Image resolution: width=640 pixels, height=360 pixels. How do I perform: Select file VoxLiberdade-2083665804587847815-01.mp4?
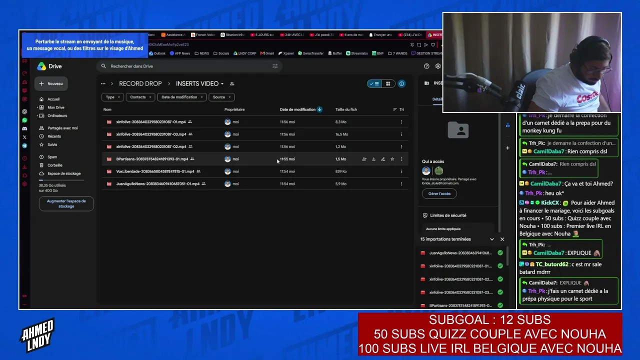[155, 171]
